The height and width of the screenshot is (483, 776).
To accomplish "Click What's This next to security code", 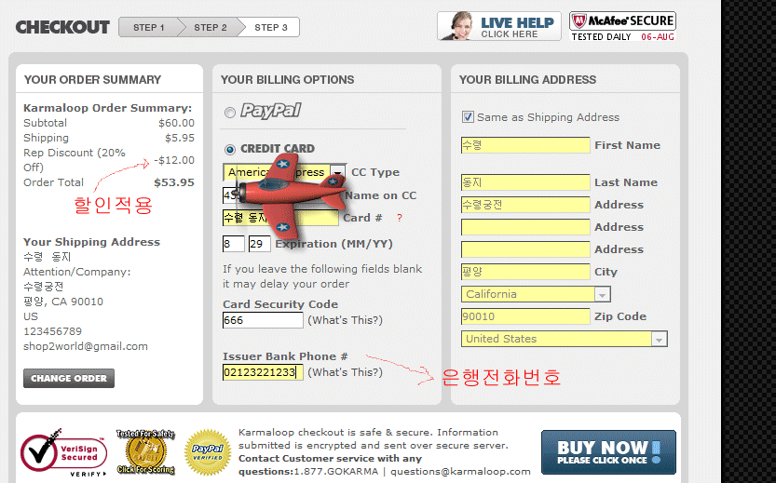I will [345, 320].
